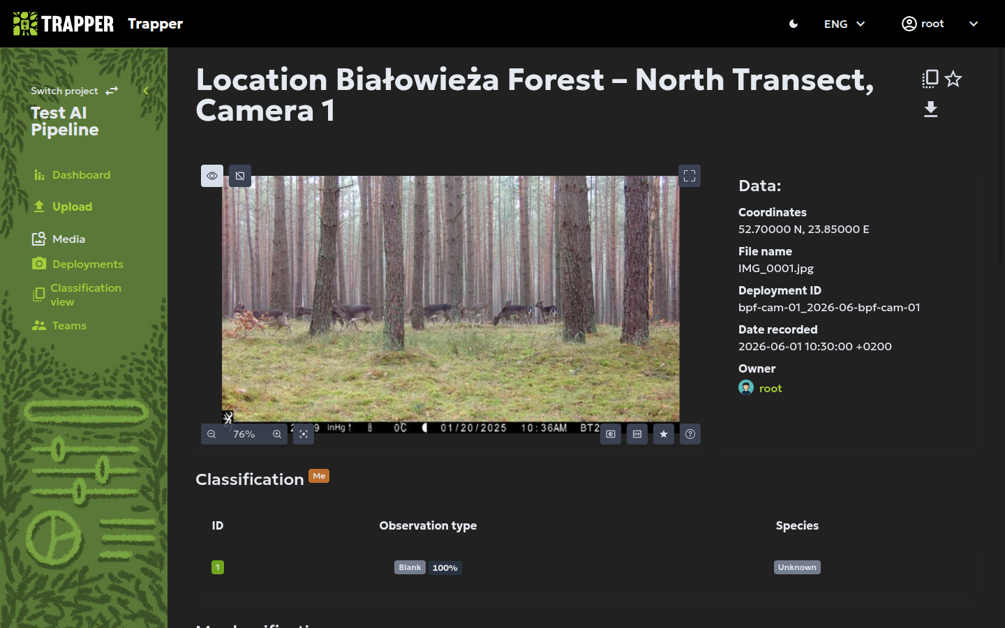Enter fullscreen image view
This screenshot has width=1005, height=628.
[x=690, y=176]
